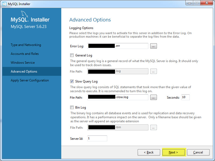Click the 'Advanced Options' page title
The width and height of the screenshot is (215, 161).
90,20
